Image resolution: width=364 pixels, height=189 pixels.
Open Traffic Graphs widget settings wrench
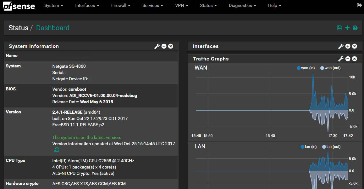pyautogui.click(x=341, y=59)
